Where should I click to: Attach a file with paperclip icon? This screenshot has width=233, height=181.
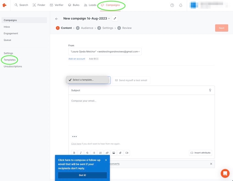(x=120, y=153)
